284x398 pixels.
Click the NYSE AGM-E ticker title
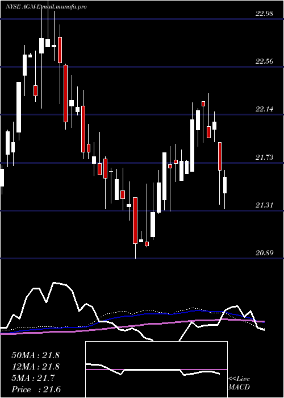point(22,7)
